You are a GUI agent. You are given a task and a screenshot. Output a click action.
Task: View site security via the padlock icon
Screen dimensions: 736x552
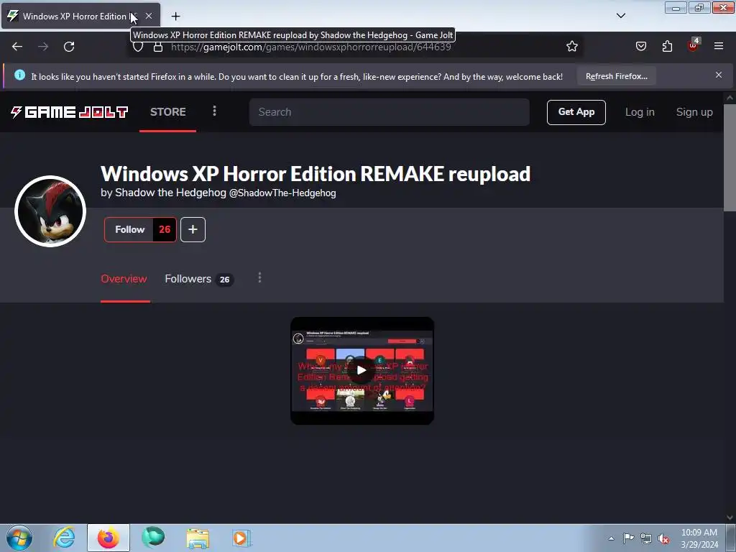tap(158, 47)
